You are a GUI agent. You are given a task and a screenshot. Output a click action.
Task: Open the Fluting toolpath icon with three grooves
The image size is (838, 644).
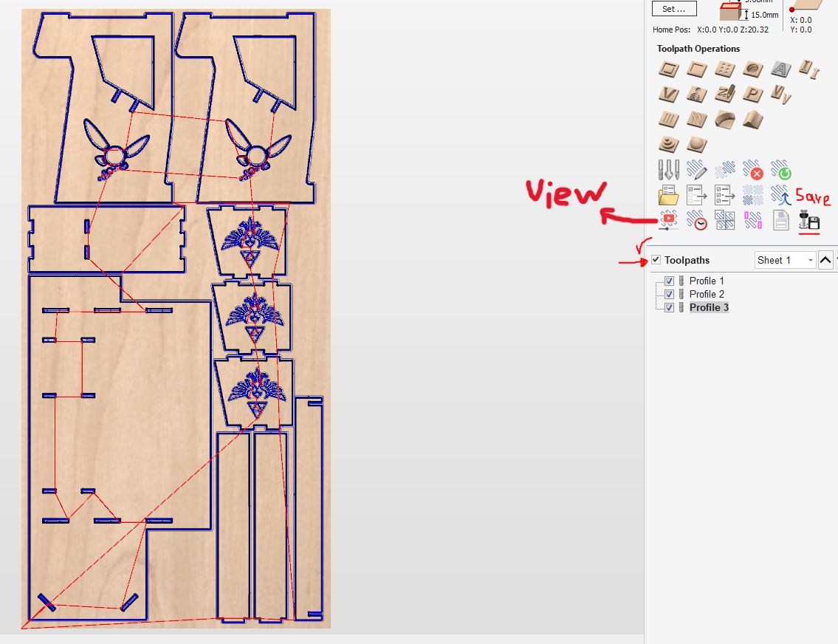(669, 119)
